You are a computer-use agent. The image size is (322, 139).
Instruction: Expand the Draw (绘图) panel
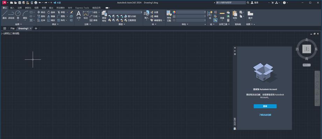point(18,24)
